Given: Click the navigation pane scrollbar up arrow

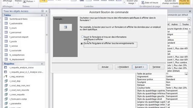Looking at the screenshot, I should (x=47, y=15).
